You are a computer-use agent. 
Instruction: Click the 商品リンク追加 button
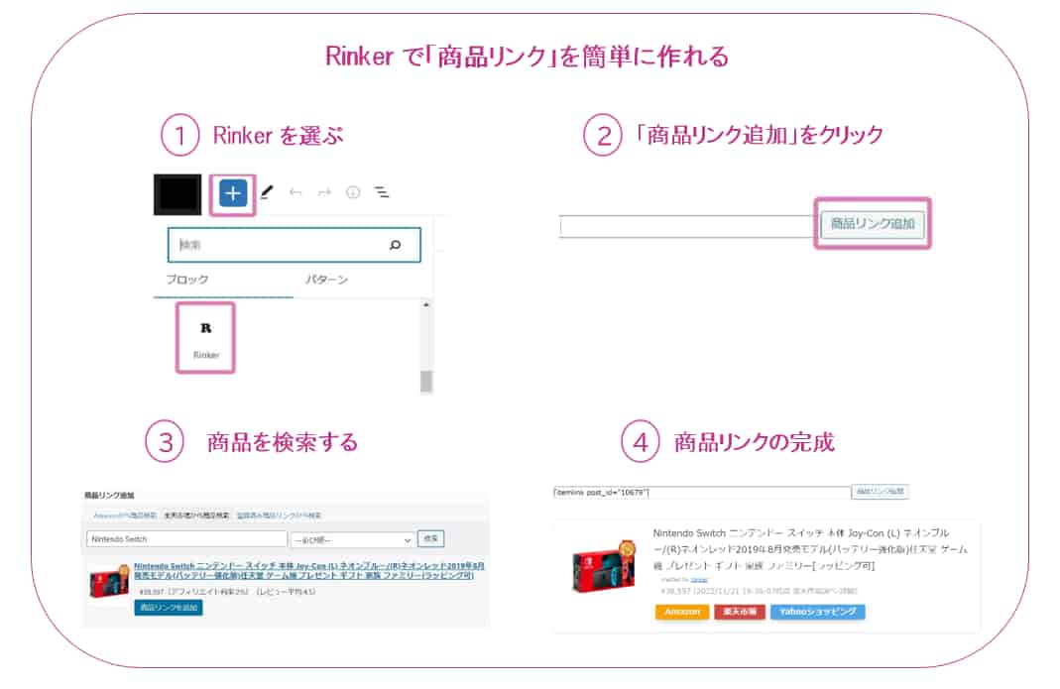[x=873, y=224]
